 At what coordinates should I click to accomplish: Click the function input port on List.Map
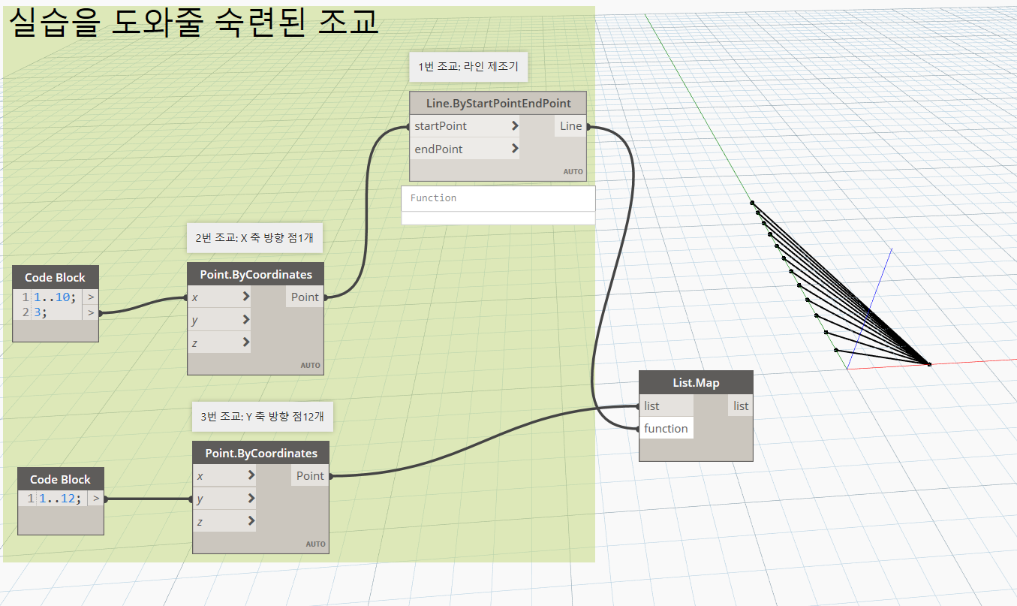pos(666,428)
